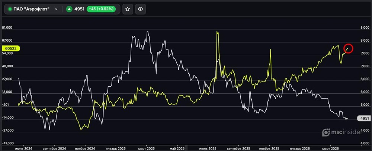
Task: Click the price value 4951 in header
Action: [80, 9]
